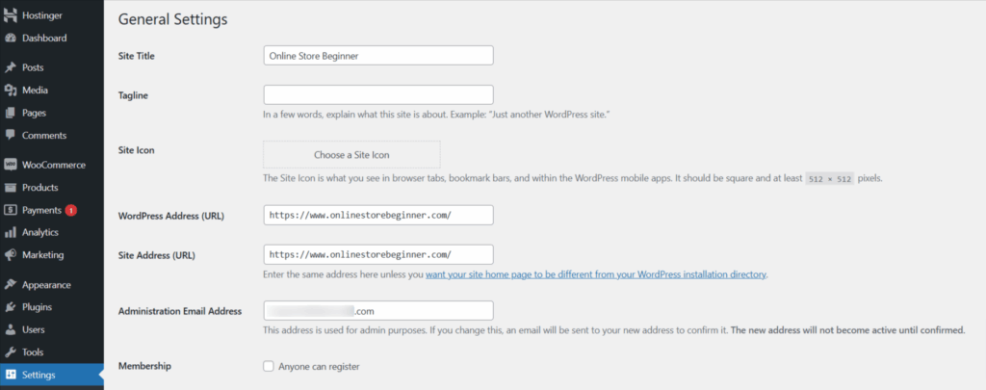Click the Media library icon
Screen dimensions: 986x390
11,91
